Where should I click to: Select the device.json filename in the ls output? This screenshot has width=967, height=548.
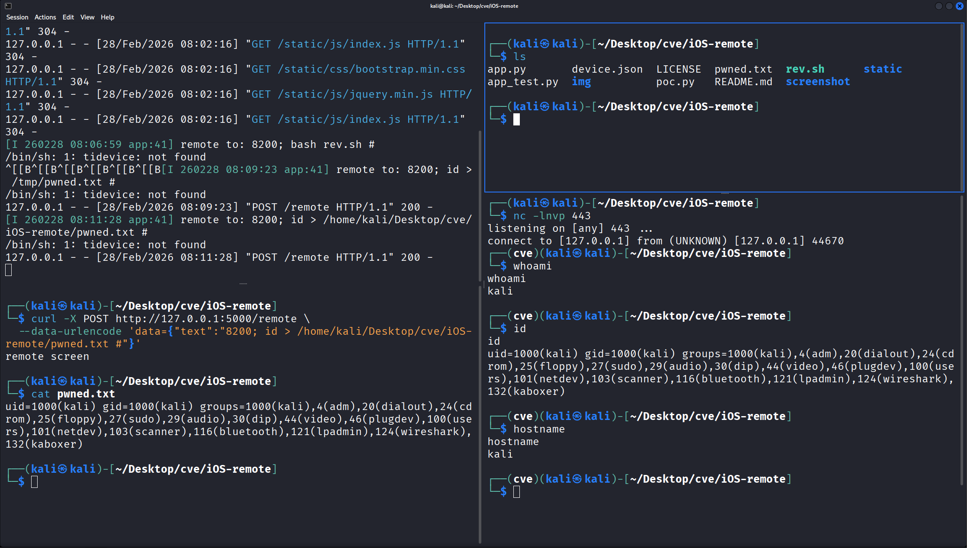(607, 69)
